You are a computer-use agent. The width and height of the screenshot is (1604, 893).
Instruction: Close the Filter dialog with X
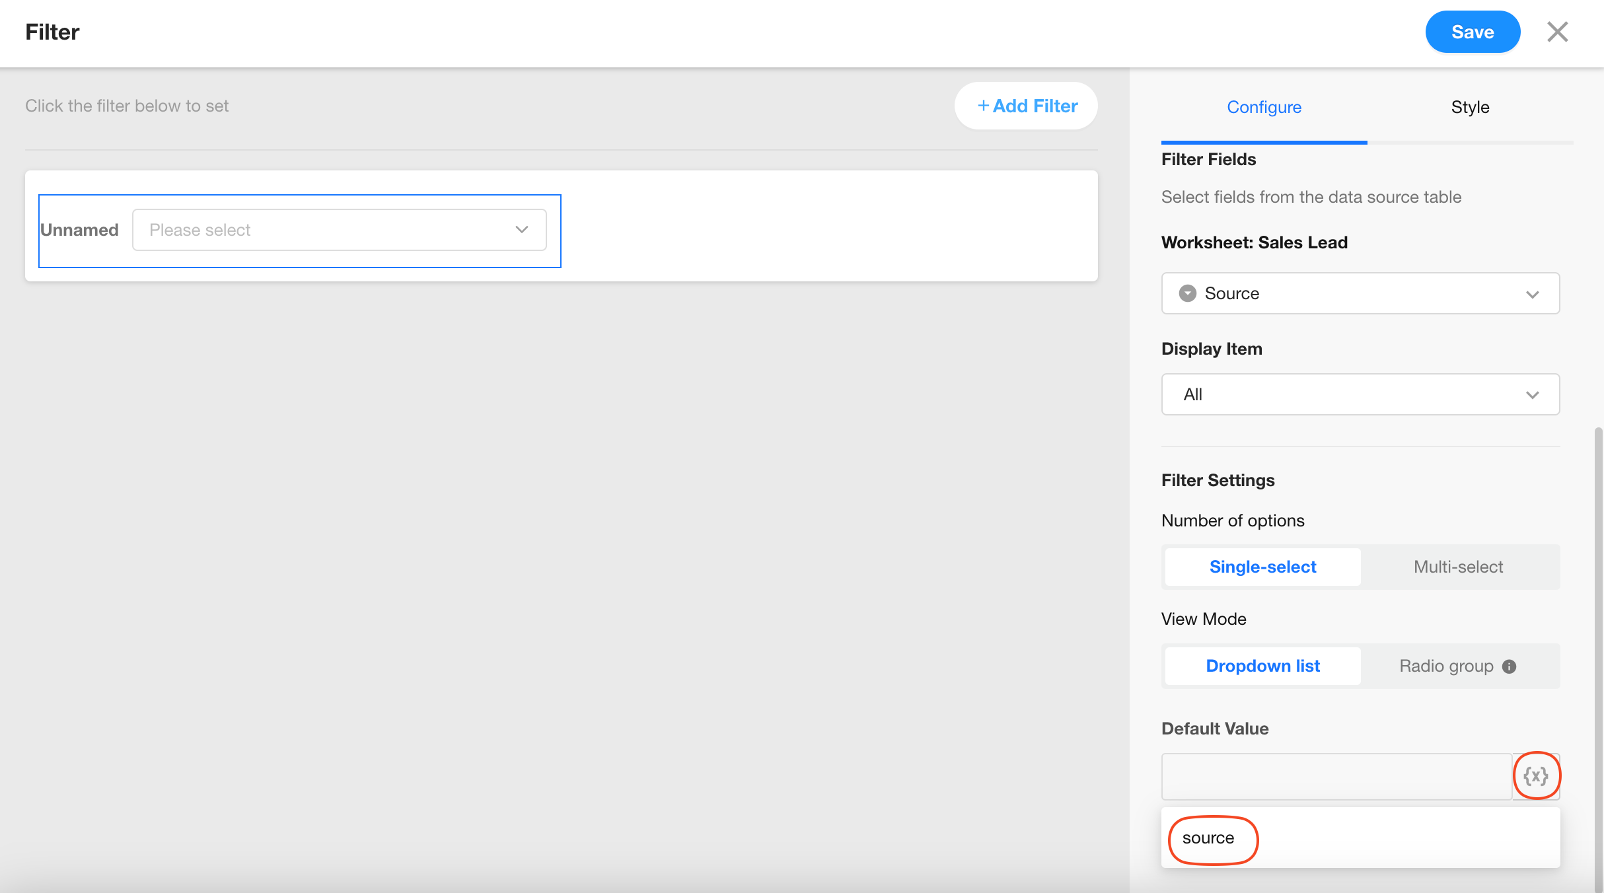1557,32
